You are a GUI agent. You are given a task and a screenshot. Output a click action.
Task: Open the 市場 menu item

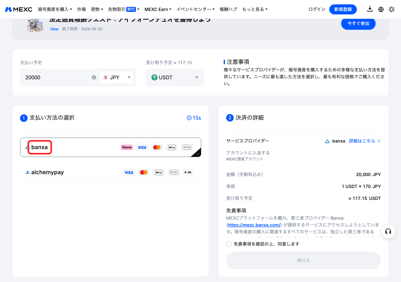81,9
